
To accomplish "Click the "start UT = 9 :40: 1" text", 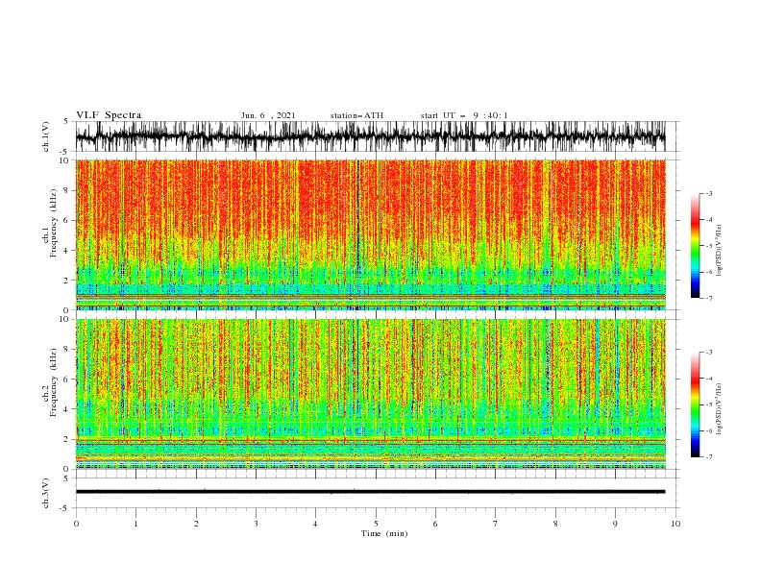I will pos(464,115).
